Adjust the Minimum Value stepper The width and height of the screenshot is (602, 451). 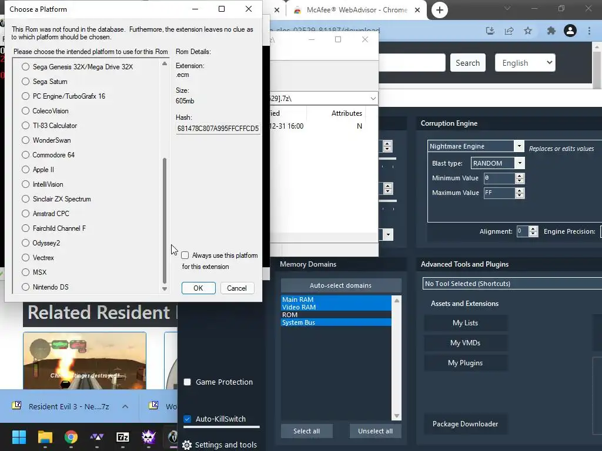pos(520,178)
